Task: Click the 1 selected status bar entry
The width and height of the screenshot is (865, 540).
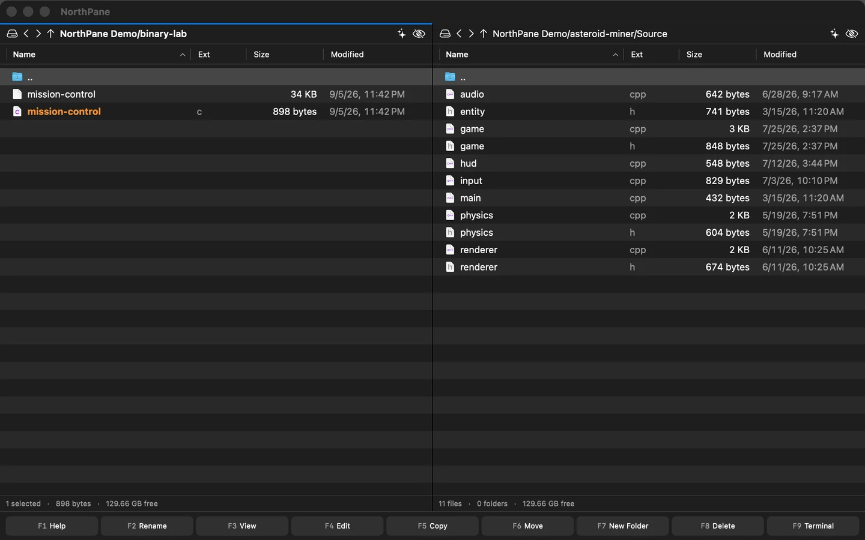Action: tap(23, 503)
